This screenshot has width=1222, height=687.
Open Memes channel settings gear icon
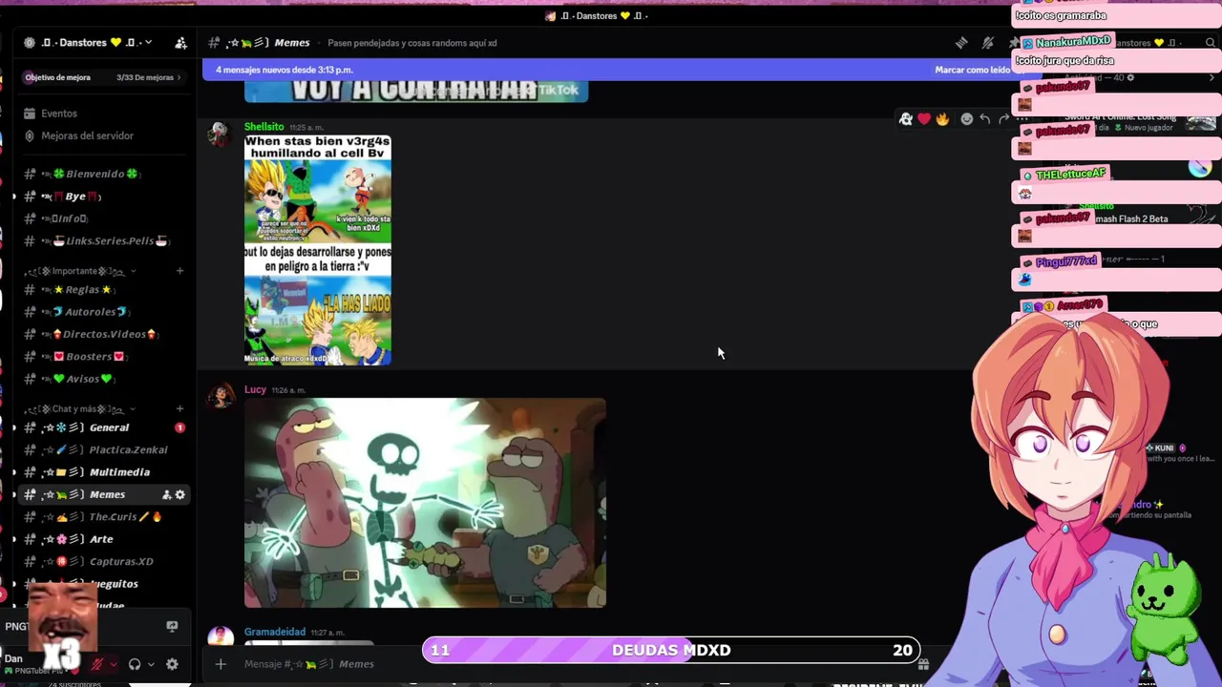tap(179, 494)
